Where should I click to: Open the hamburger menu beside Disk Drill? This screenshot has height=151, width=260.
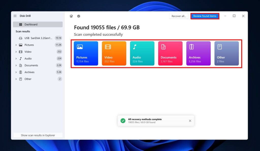[x=15, y=16]
